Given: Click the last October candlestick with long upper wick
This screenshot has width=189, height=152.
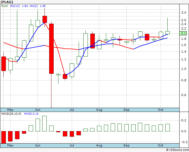Looking at the screenshot, I should click(x=168, y=33).
